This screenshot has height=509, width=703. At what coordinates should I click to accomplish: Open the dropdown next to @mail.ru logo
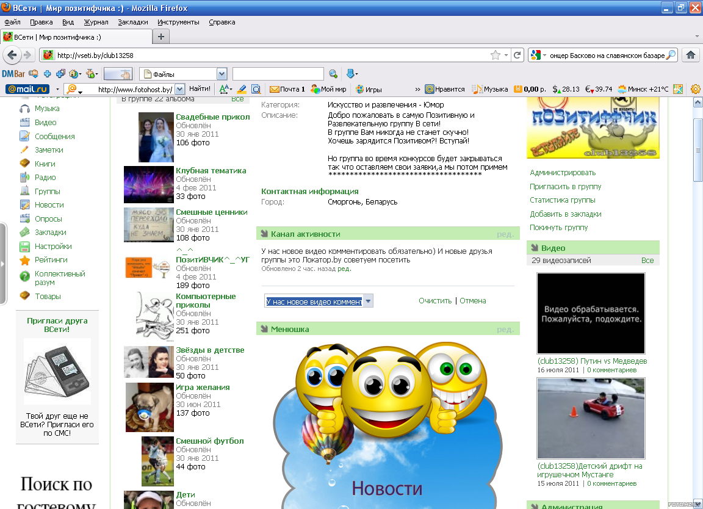(x=57, y=88)
